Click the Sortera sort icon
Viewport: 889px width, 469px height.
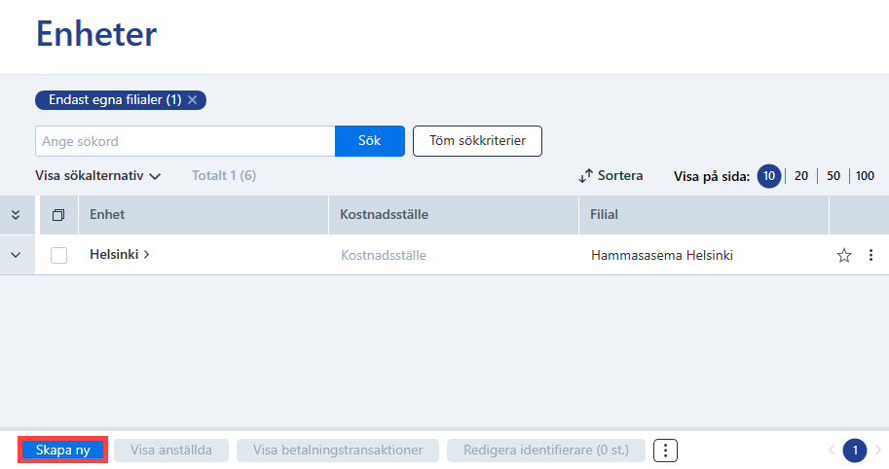click(585, 175)
